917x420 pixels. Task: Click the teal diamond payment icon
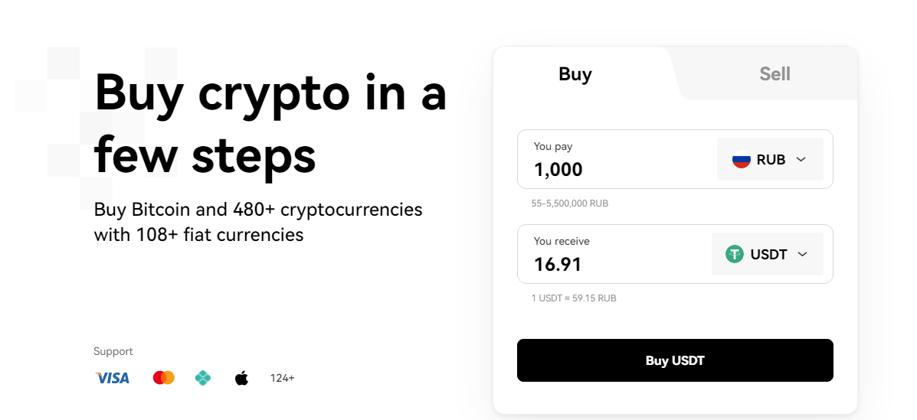pyautogui.click(x=202, y=378)
